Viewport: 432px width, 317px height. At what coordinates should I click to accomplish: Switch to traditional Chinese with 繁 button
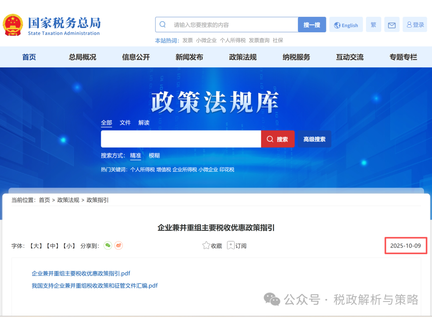tap(373, 25)
